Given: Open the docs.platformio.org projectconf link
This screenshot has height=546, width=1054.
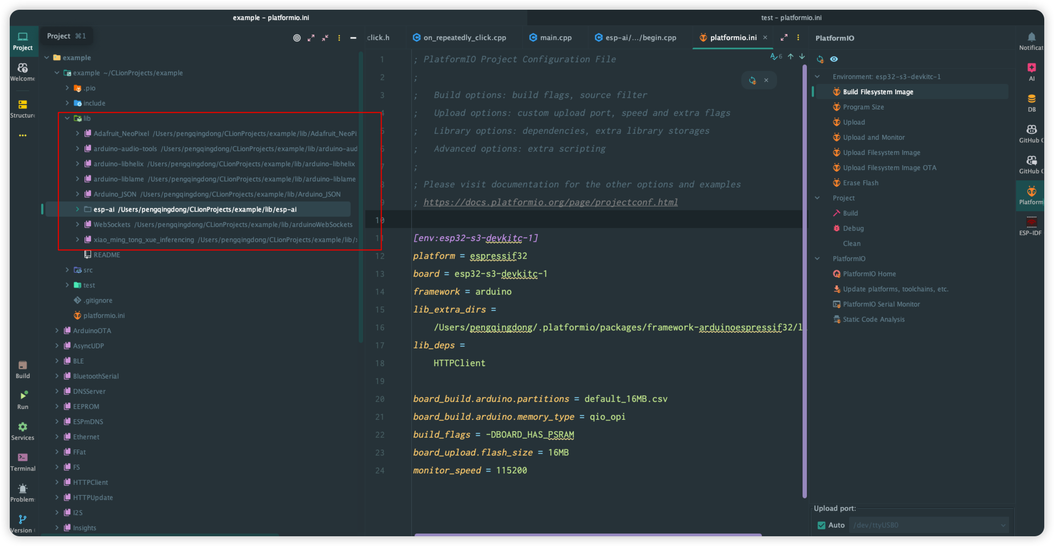Looking at the screenshot, I should [550, 202].
